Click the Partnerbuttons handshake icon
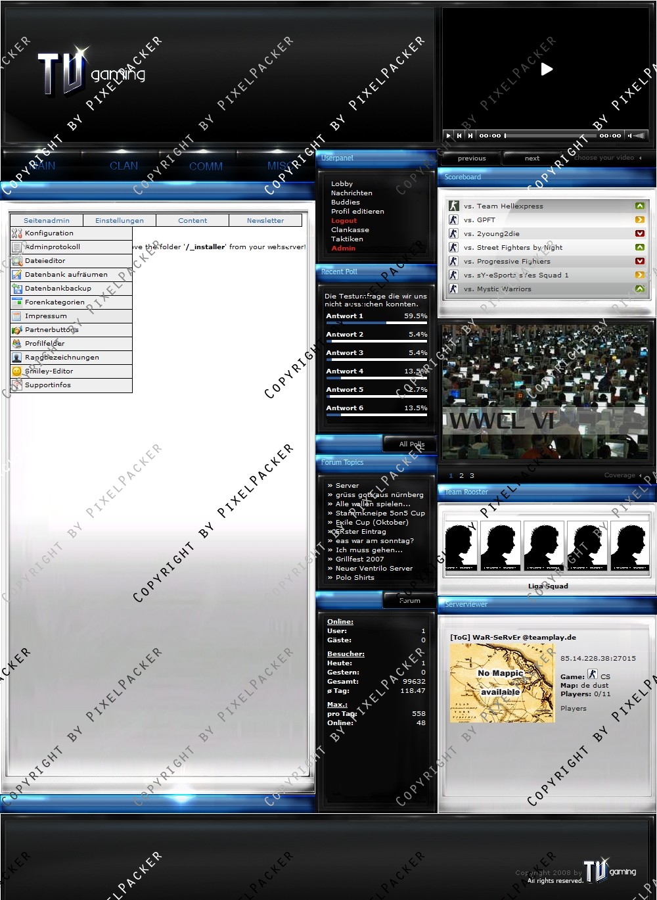The height and width of the screenshot is (900, 657). point(16,330)
